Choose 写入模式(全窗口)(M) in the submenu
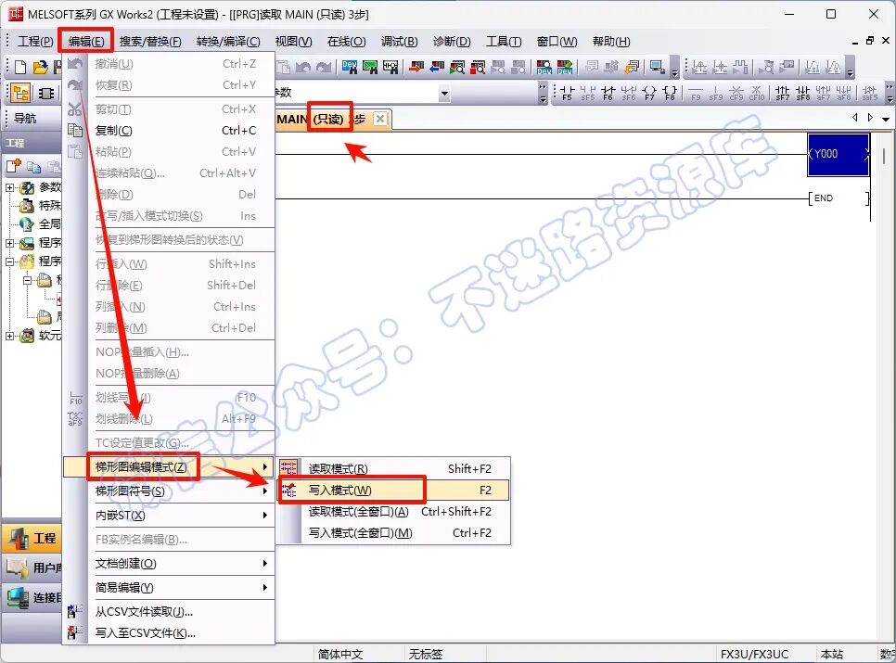The image size is (896, 663). (x=393, y=533)
